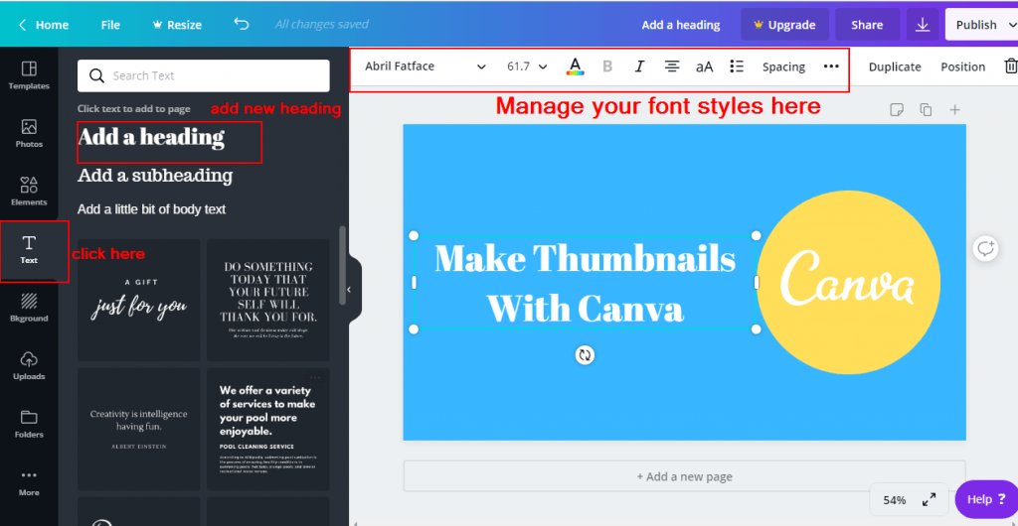Click the Duplicate button
The height and width of the screenshot is (526, 1018).
895,66
